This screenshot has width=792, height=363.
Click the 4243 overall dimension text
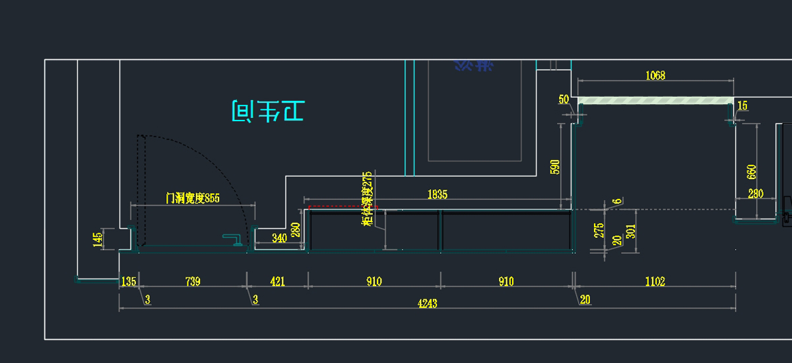click(427, 304)
